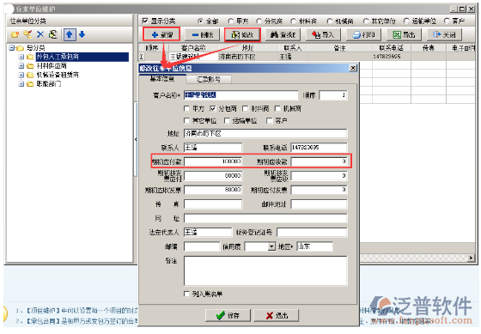The height and width of the screenshot is (334, 481).
Task: Expand the 机械设备租赁商 tree node
Action: tap(21, 75)
